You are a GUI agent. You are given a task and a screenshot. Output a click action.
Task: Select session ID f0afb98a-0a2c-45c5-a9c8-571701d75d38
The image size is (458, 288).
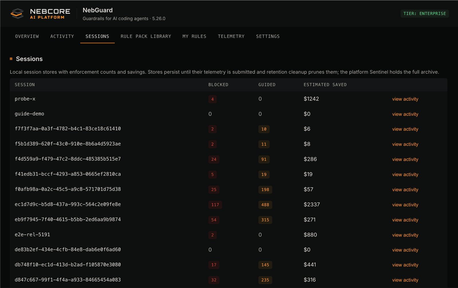coord(68,189)
